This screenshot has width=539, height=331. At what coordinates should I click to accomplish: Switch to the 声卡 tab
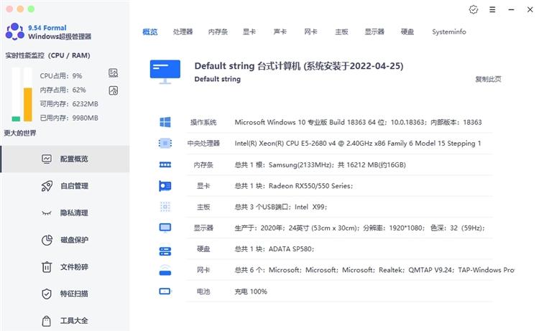[x=280, y=32]
